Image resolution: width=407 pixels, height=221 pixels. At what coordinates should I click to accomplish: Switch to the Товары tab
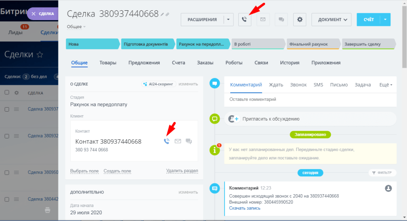tap(108, 63)
